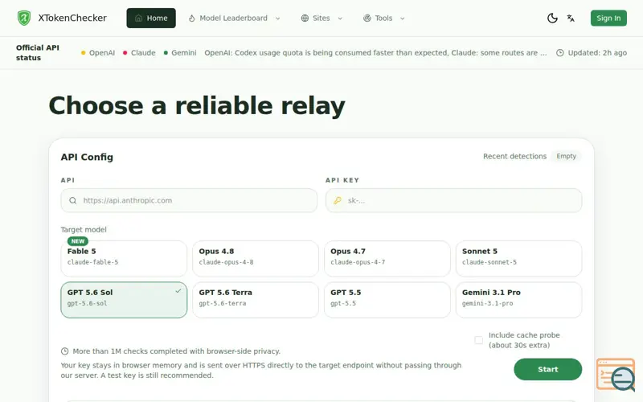Click the clock icon beside Updated 2h ago
643x402 pixels.
click(559, 53)
